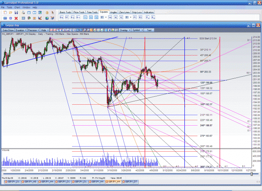Switch to the Time Tools tab

pyautogui.click(x=92, y=12)
